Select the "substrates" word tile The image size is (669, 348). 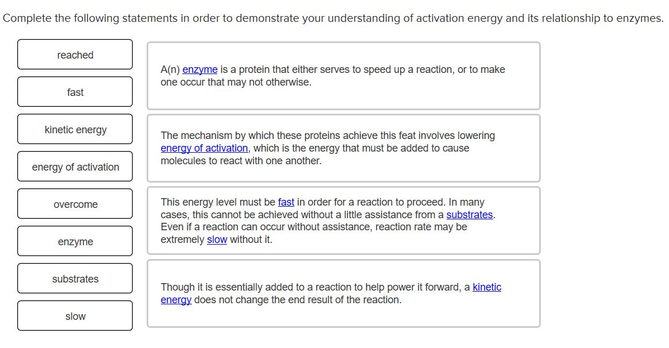tap(75, 278)
